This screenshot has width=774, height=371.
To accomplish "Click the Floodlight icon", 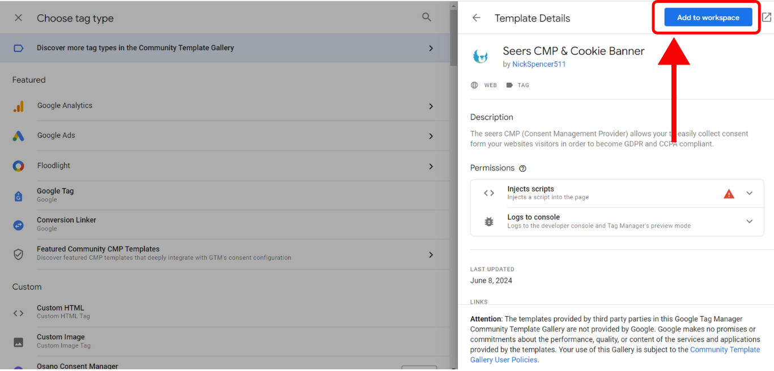I will click(18, 166).
